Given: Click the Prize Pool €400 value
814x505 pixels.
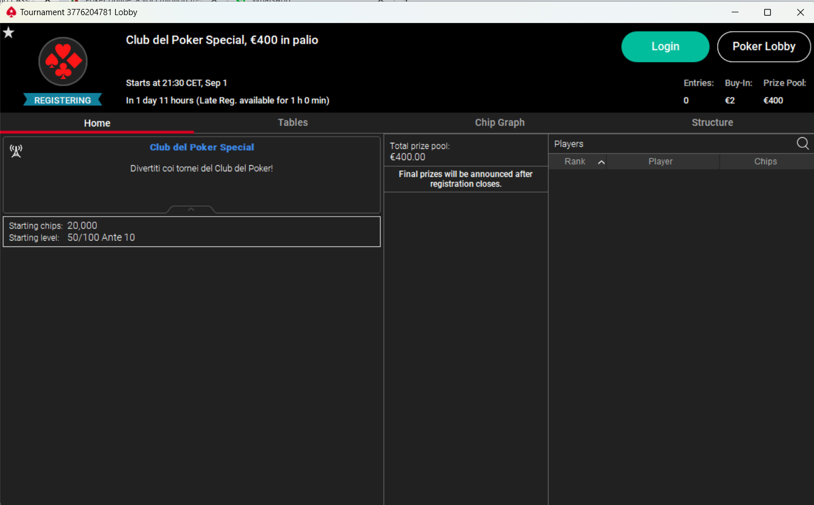Looking at the screenshot, I should pyautogui.click(x=773, y=100).
